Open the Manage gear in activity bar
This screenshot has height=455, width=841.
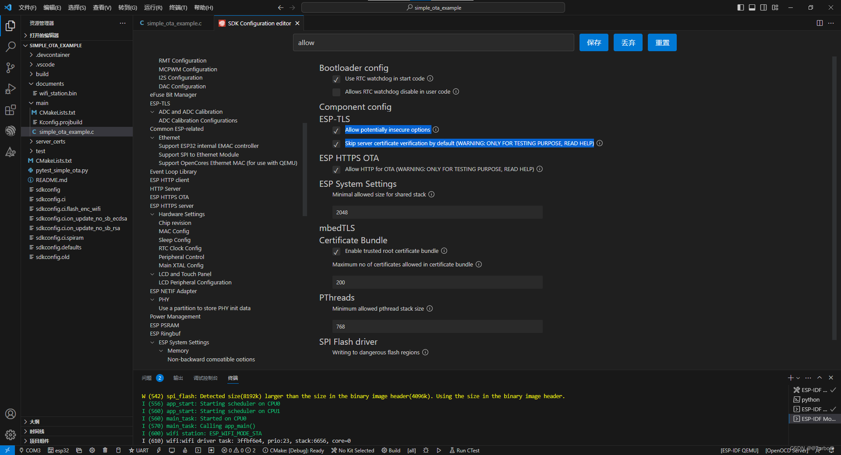click(11, 435)
